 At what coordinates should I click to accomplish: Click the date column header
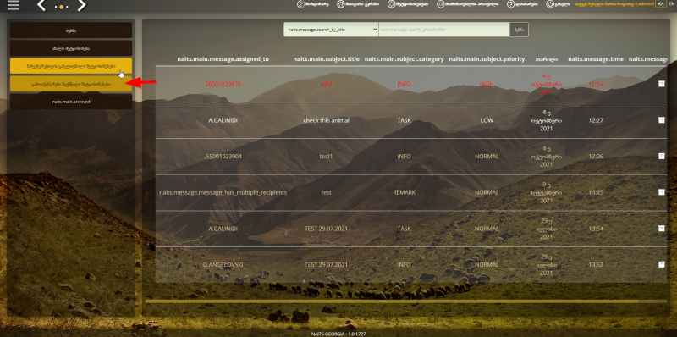coord(546,59)
